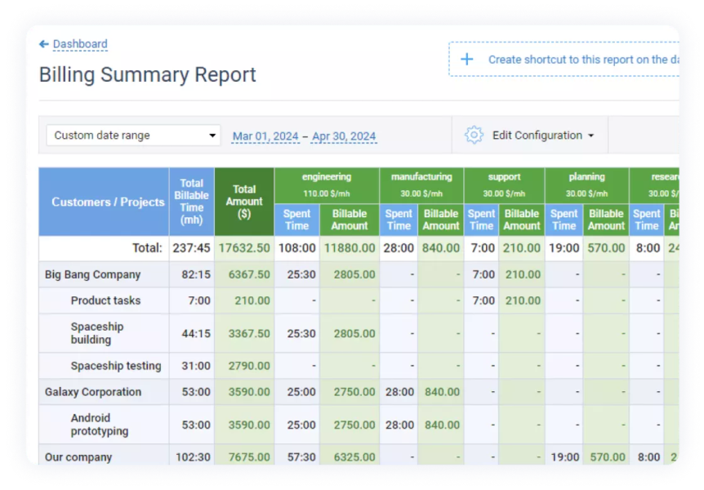Click the end date Apr 30, 2024
The height and width of the screenshot is (490, 704).
click(343, 136)
